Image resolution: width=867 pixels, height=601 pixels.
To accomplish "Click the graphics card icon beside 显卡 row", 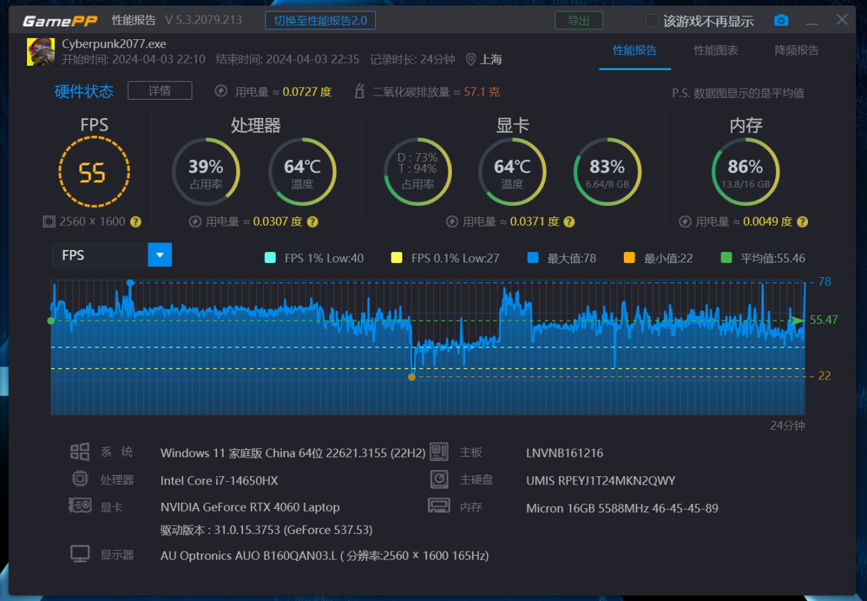I will point(80,506).
